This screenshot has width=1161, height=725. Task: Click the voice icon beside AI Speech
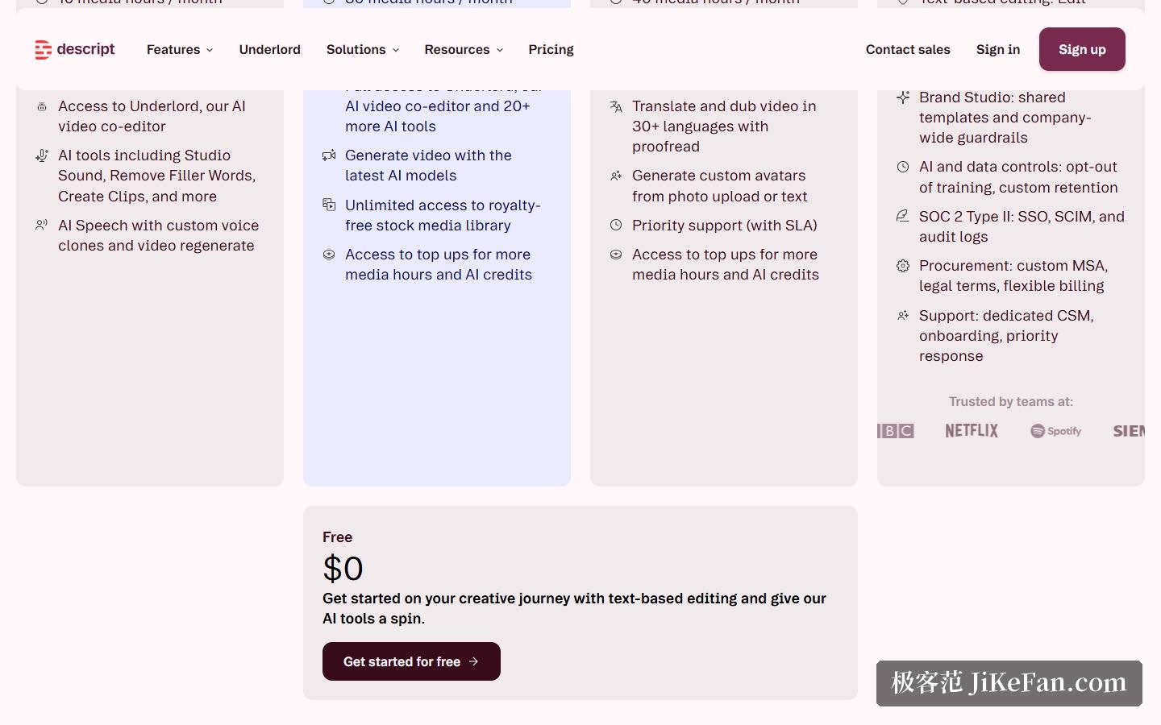[42, 226]
